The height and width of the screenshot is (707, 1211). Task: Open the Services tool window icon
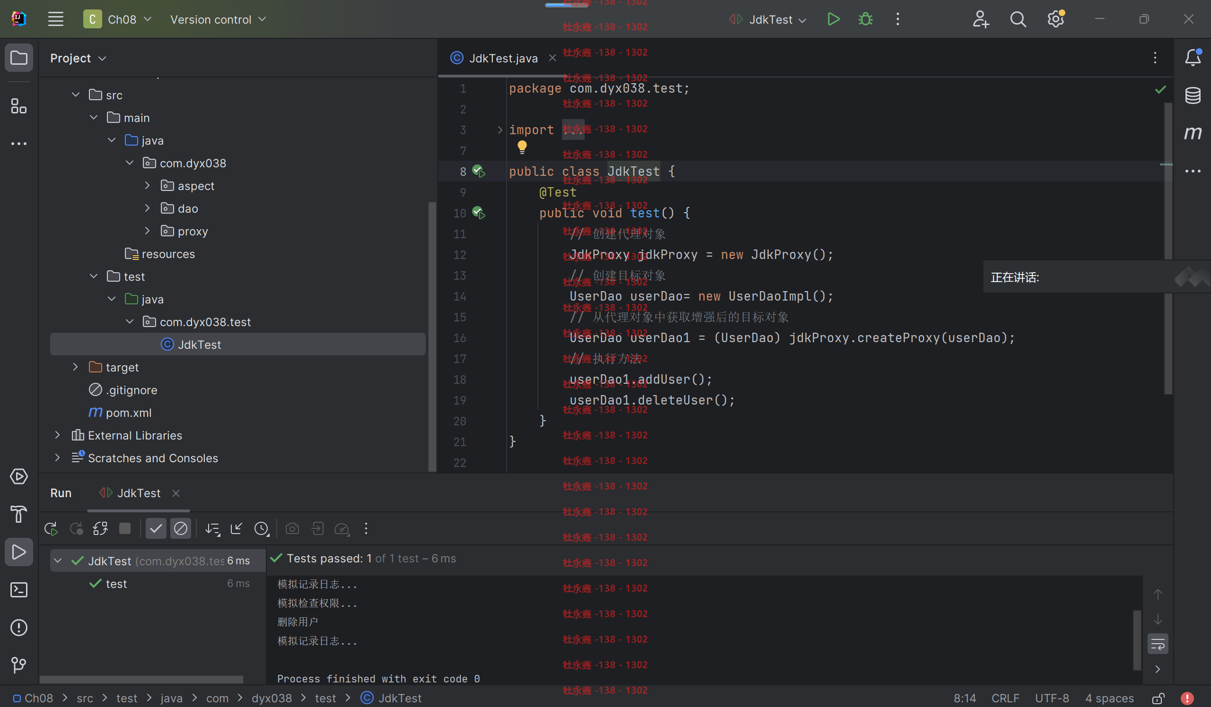(x=19, y=477)
